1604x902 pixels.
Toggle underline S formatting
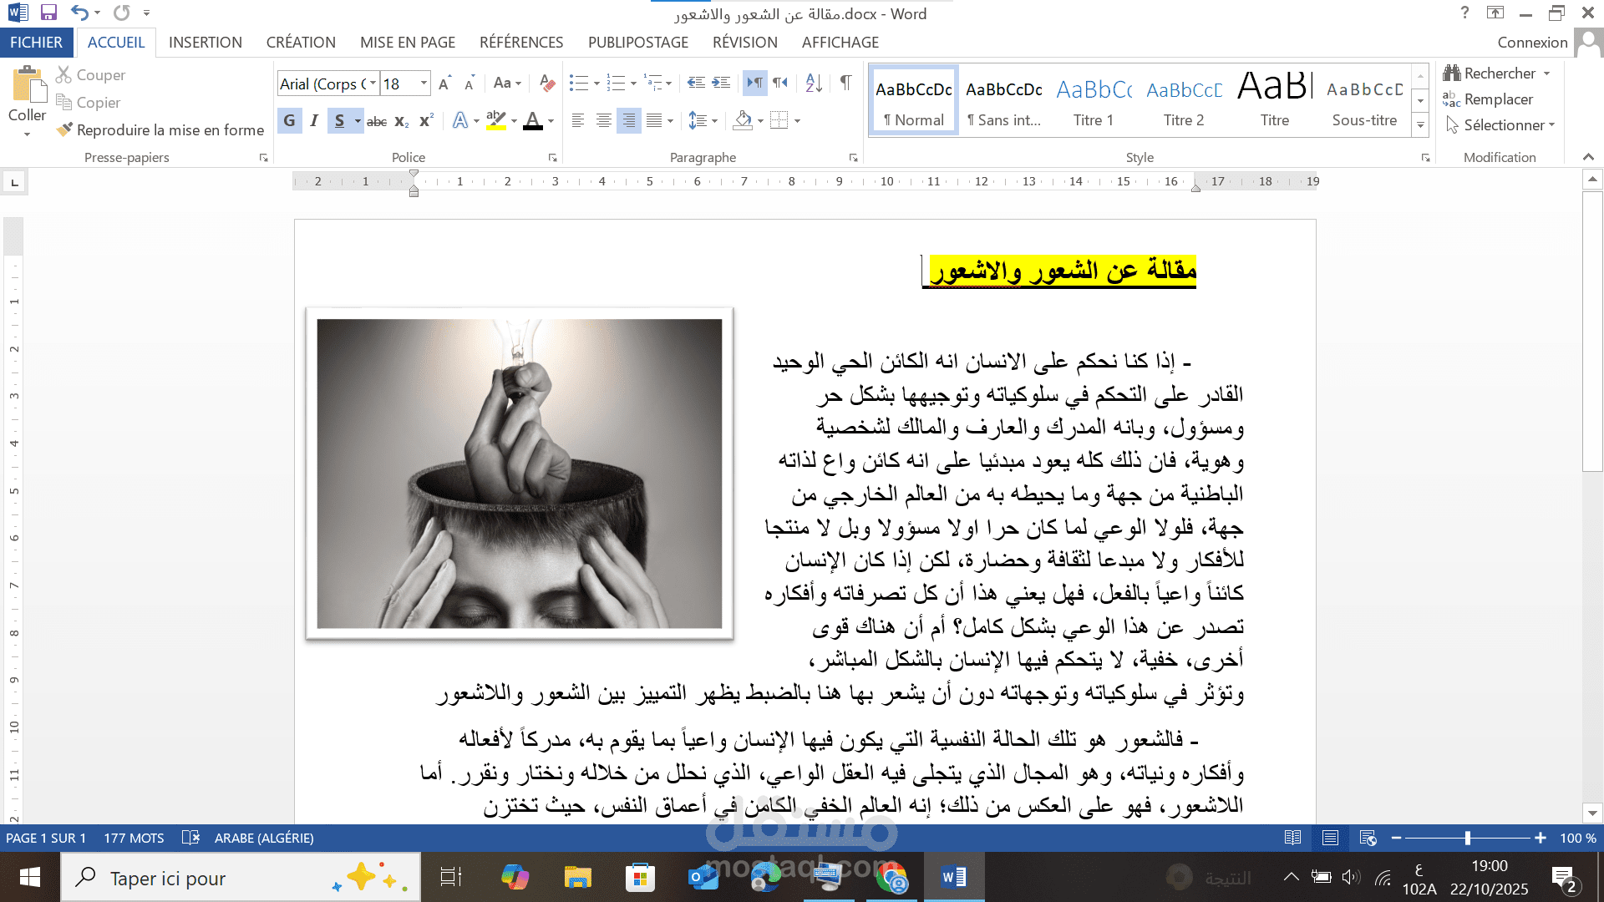tap(338, 121)
